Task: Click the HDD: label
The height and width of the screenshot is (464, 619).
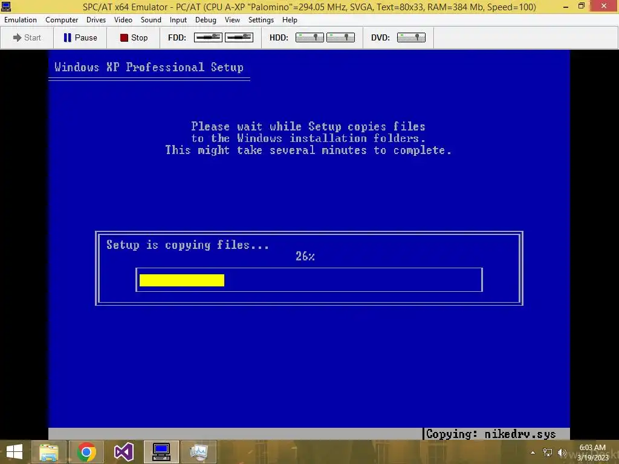Action: click(x=279, y=37)
